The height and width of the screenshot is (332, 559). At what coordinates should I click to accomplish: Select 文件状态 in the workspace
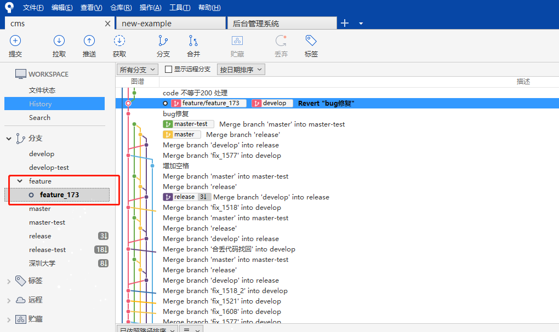[42, 90]
